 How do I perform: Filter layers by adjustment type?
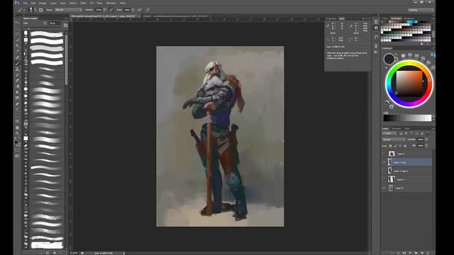406,133
